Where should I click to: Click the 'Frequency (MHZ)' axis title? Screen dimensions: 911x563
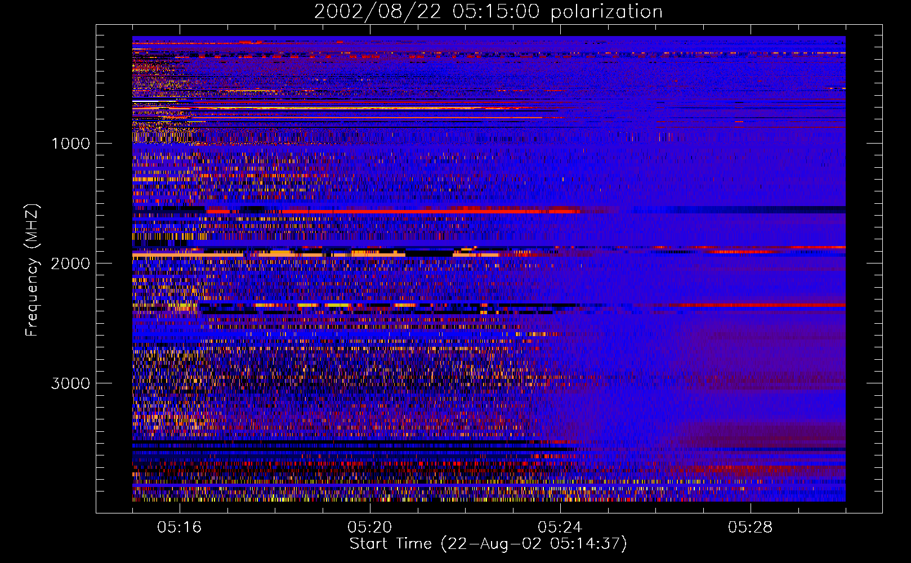click(33, 270)
